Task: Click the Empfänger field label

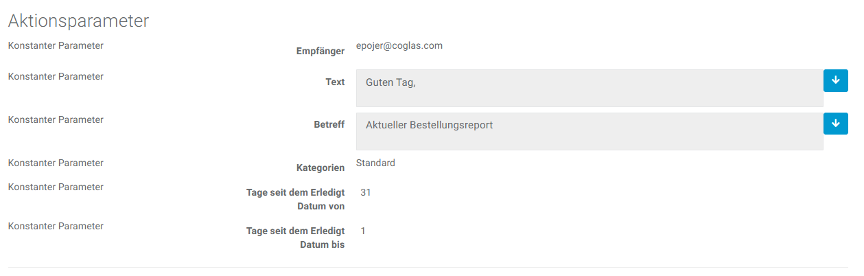Action: (x=320, y=51)
